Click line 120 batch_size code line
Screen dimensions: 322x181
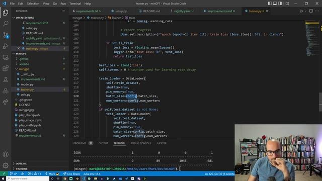pyautogui.click(x=132, y=96)
